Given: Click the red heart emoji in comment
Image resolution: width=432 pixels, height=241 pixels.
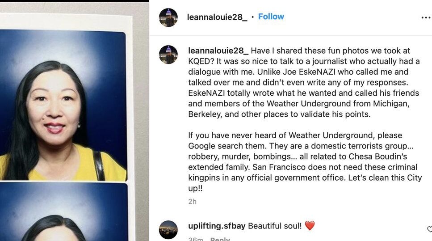Looking at the screenshot, I should [310, 226].
